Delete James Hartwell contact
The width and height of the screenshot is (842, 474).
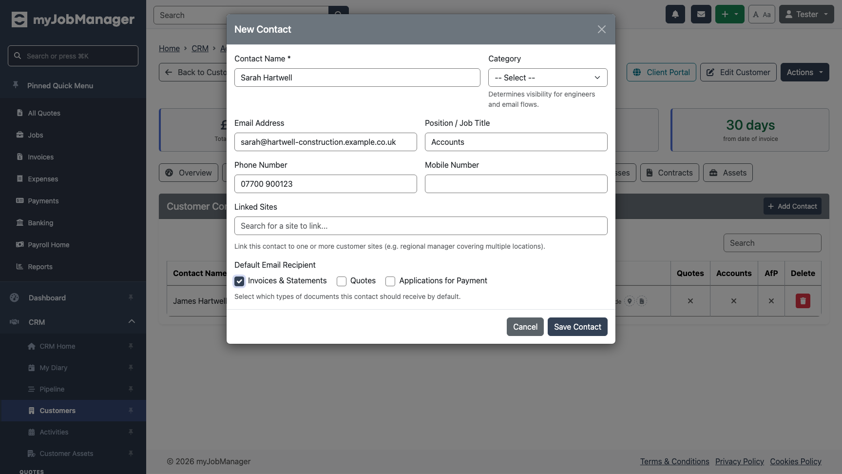[x=803, y=301]
